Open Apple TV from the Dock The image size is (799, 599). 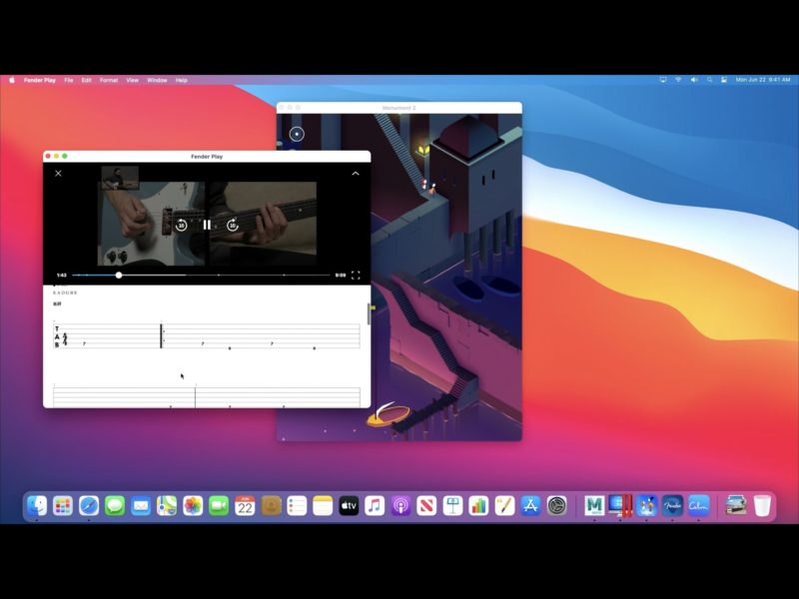click(x=349, y=506)
